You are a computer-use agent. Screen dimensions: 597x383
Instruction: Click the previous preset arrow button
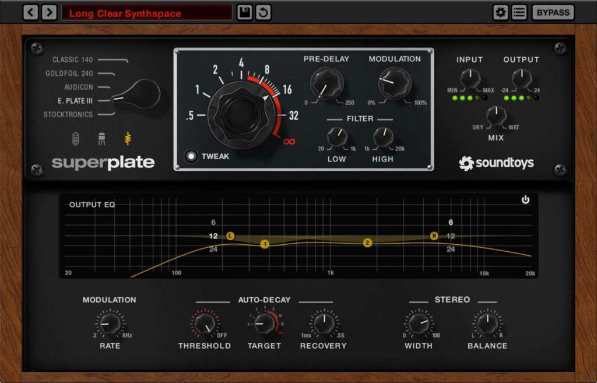tap(30, 12)
